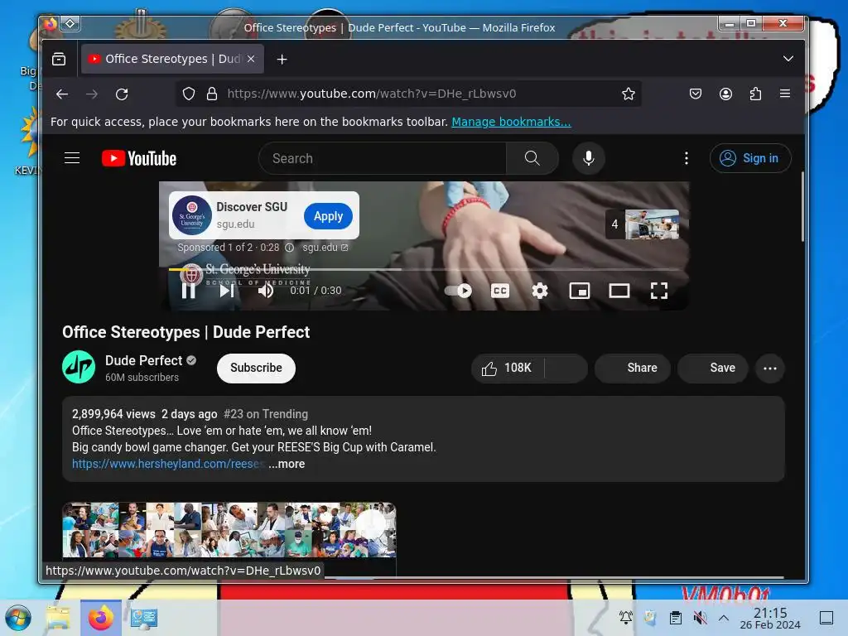
Task: Open tracking protection shield icon
Action: tap(188, 94)
